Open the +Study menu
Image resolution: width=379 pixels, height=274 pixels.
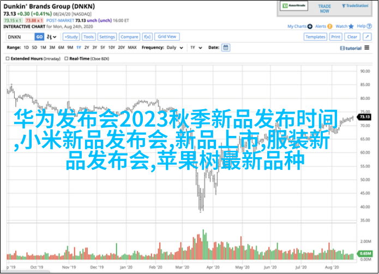coord(71,37)
